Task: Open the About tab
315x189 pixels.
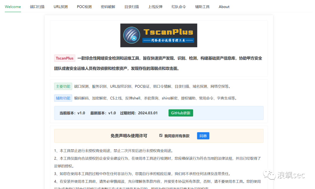Action: (224, 7)
